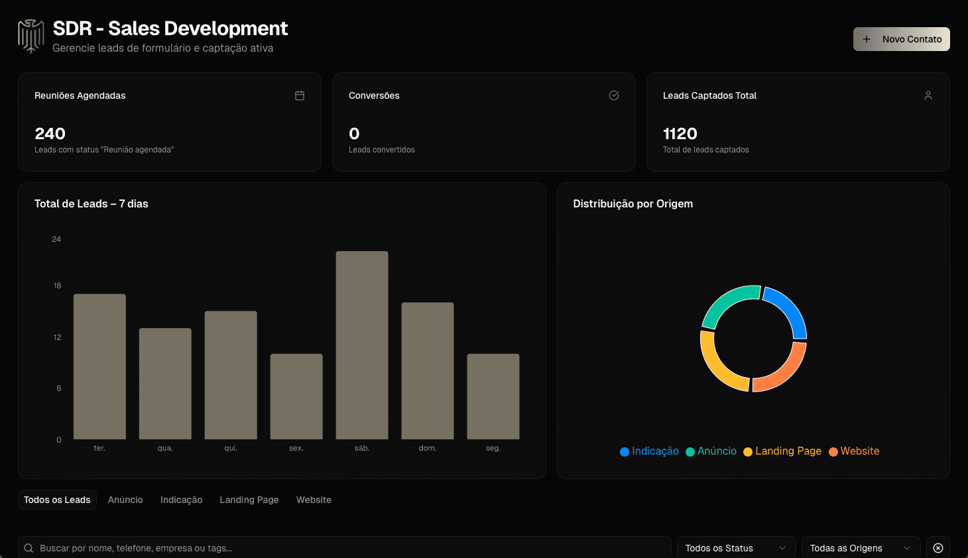Expand the Todas as Origens dropdown
The image size is (968, 558).
point(860,548)
